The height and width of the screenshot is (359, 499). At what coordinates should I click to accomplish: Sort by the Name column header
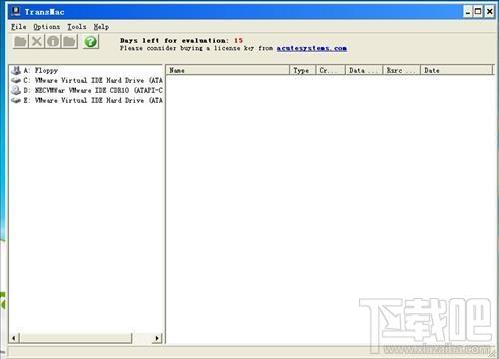tap(228, 70)
